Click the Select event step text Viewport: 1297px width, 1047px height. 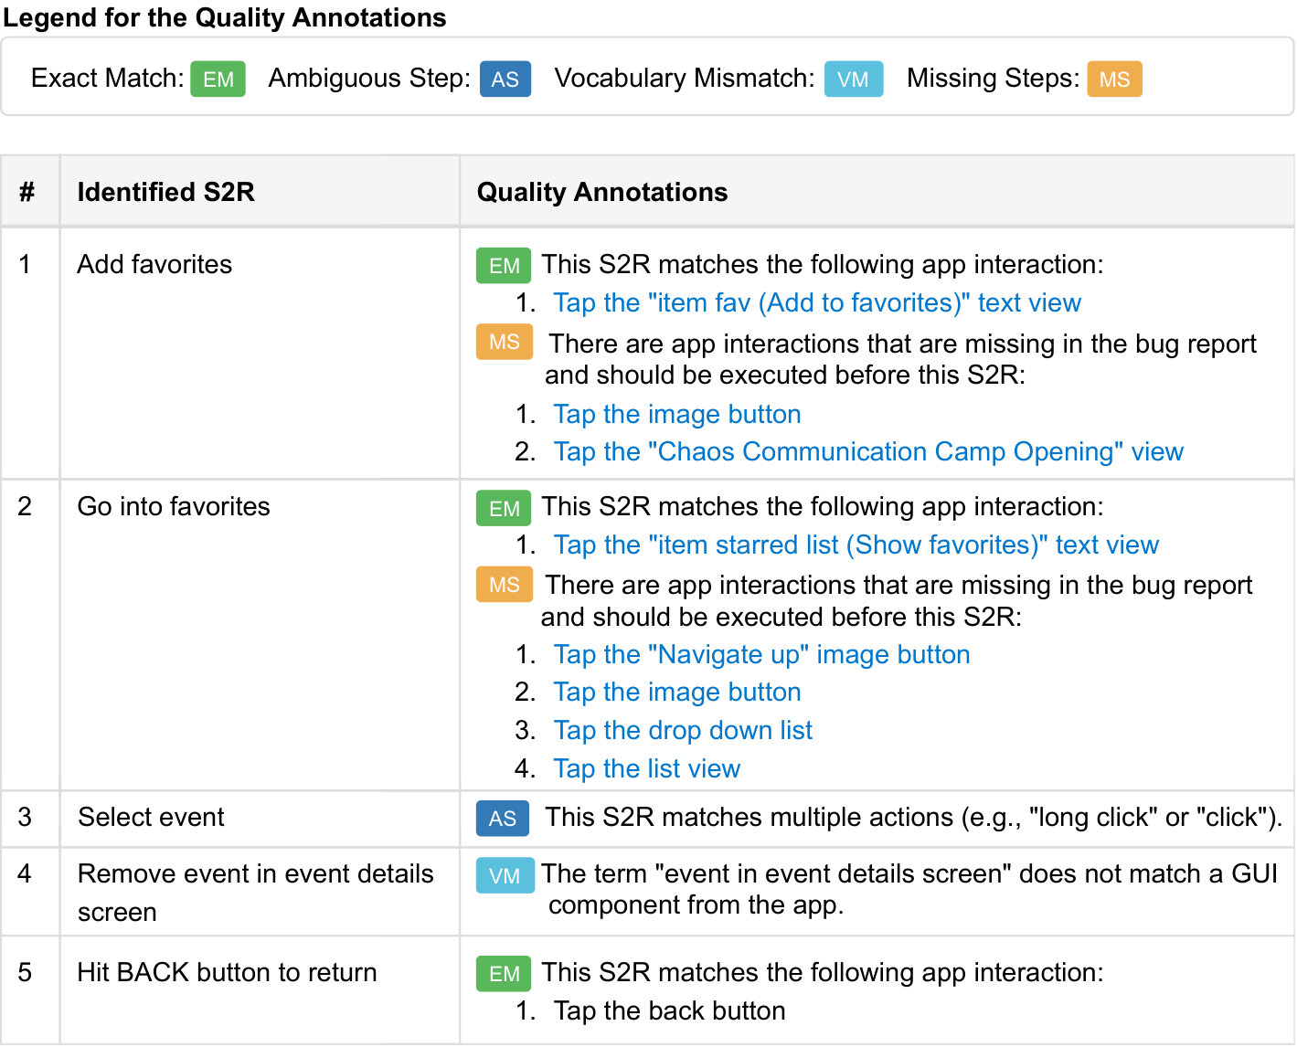click(x=151, y=817)
